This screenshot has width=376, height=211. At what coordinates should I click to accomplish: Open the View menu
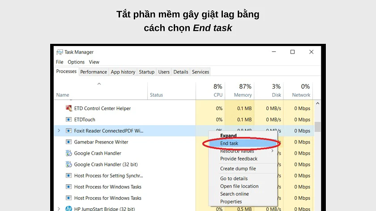(x=94, y=62)
